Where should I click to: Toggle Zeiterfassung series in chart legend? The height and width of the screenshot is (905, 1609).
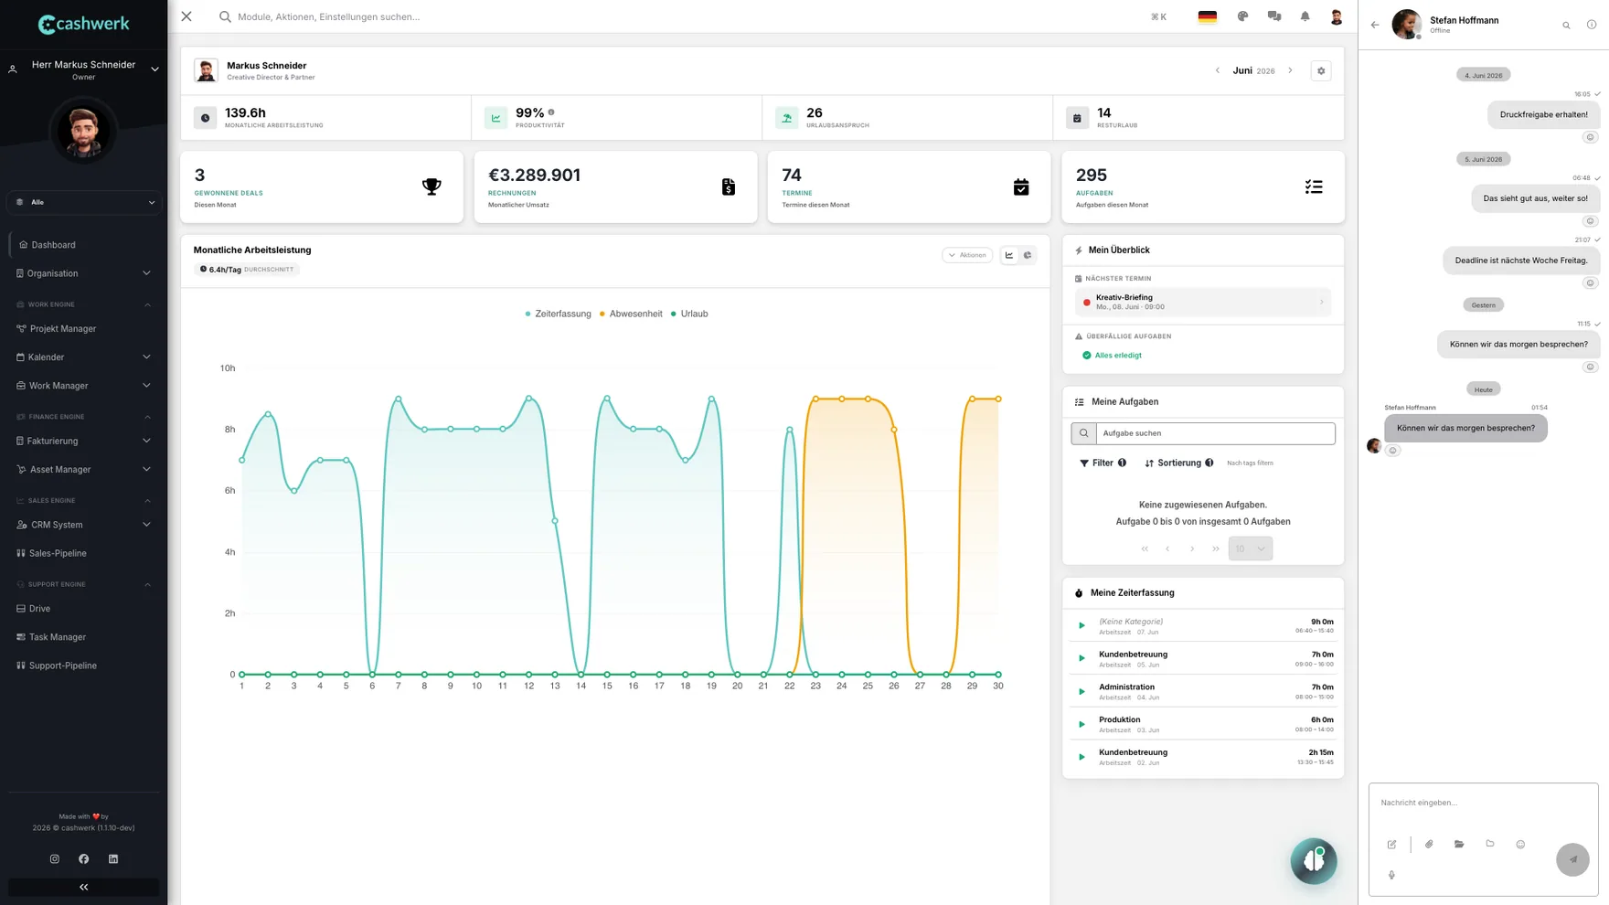pos(558,314)
